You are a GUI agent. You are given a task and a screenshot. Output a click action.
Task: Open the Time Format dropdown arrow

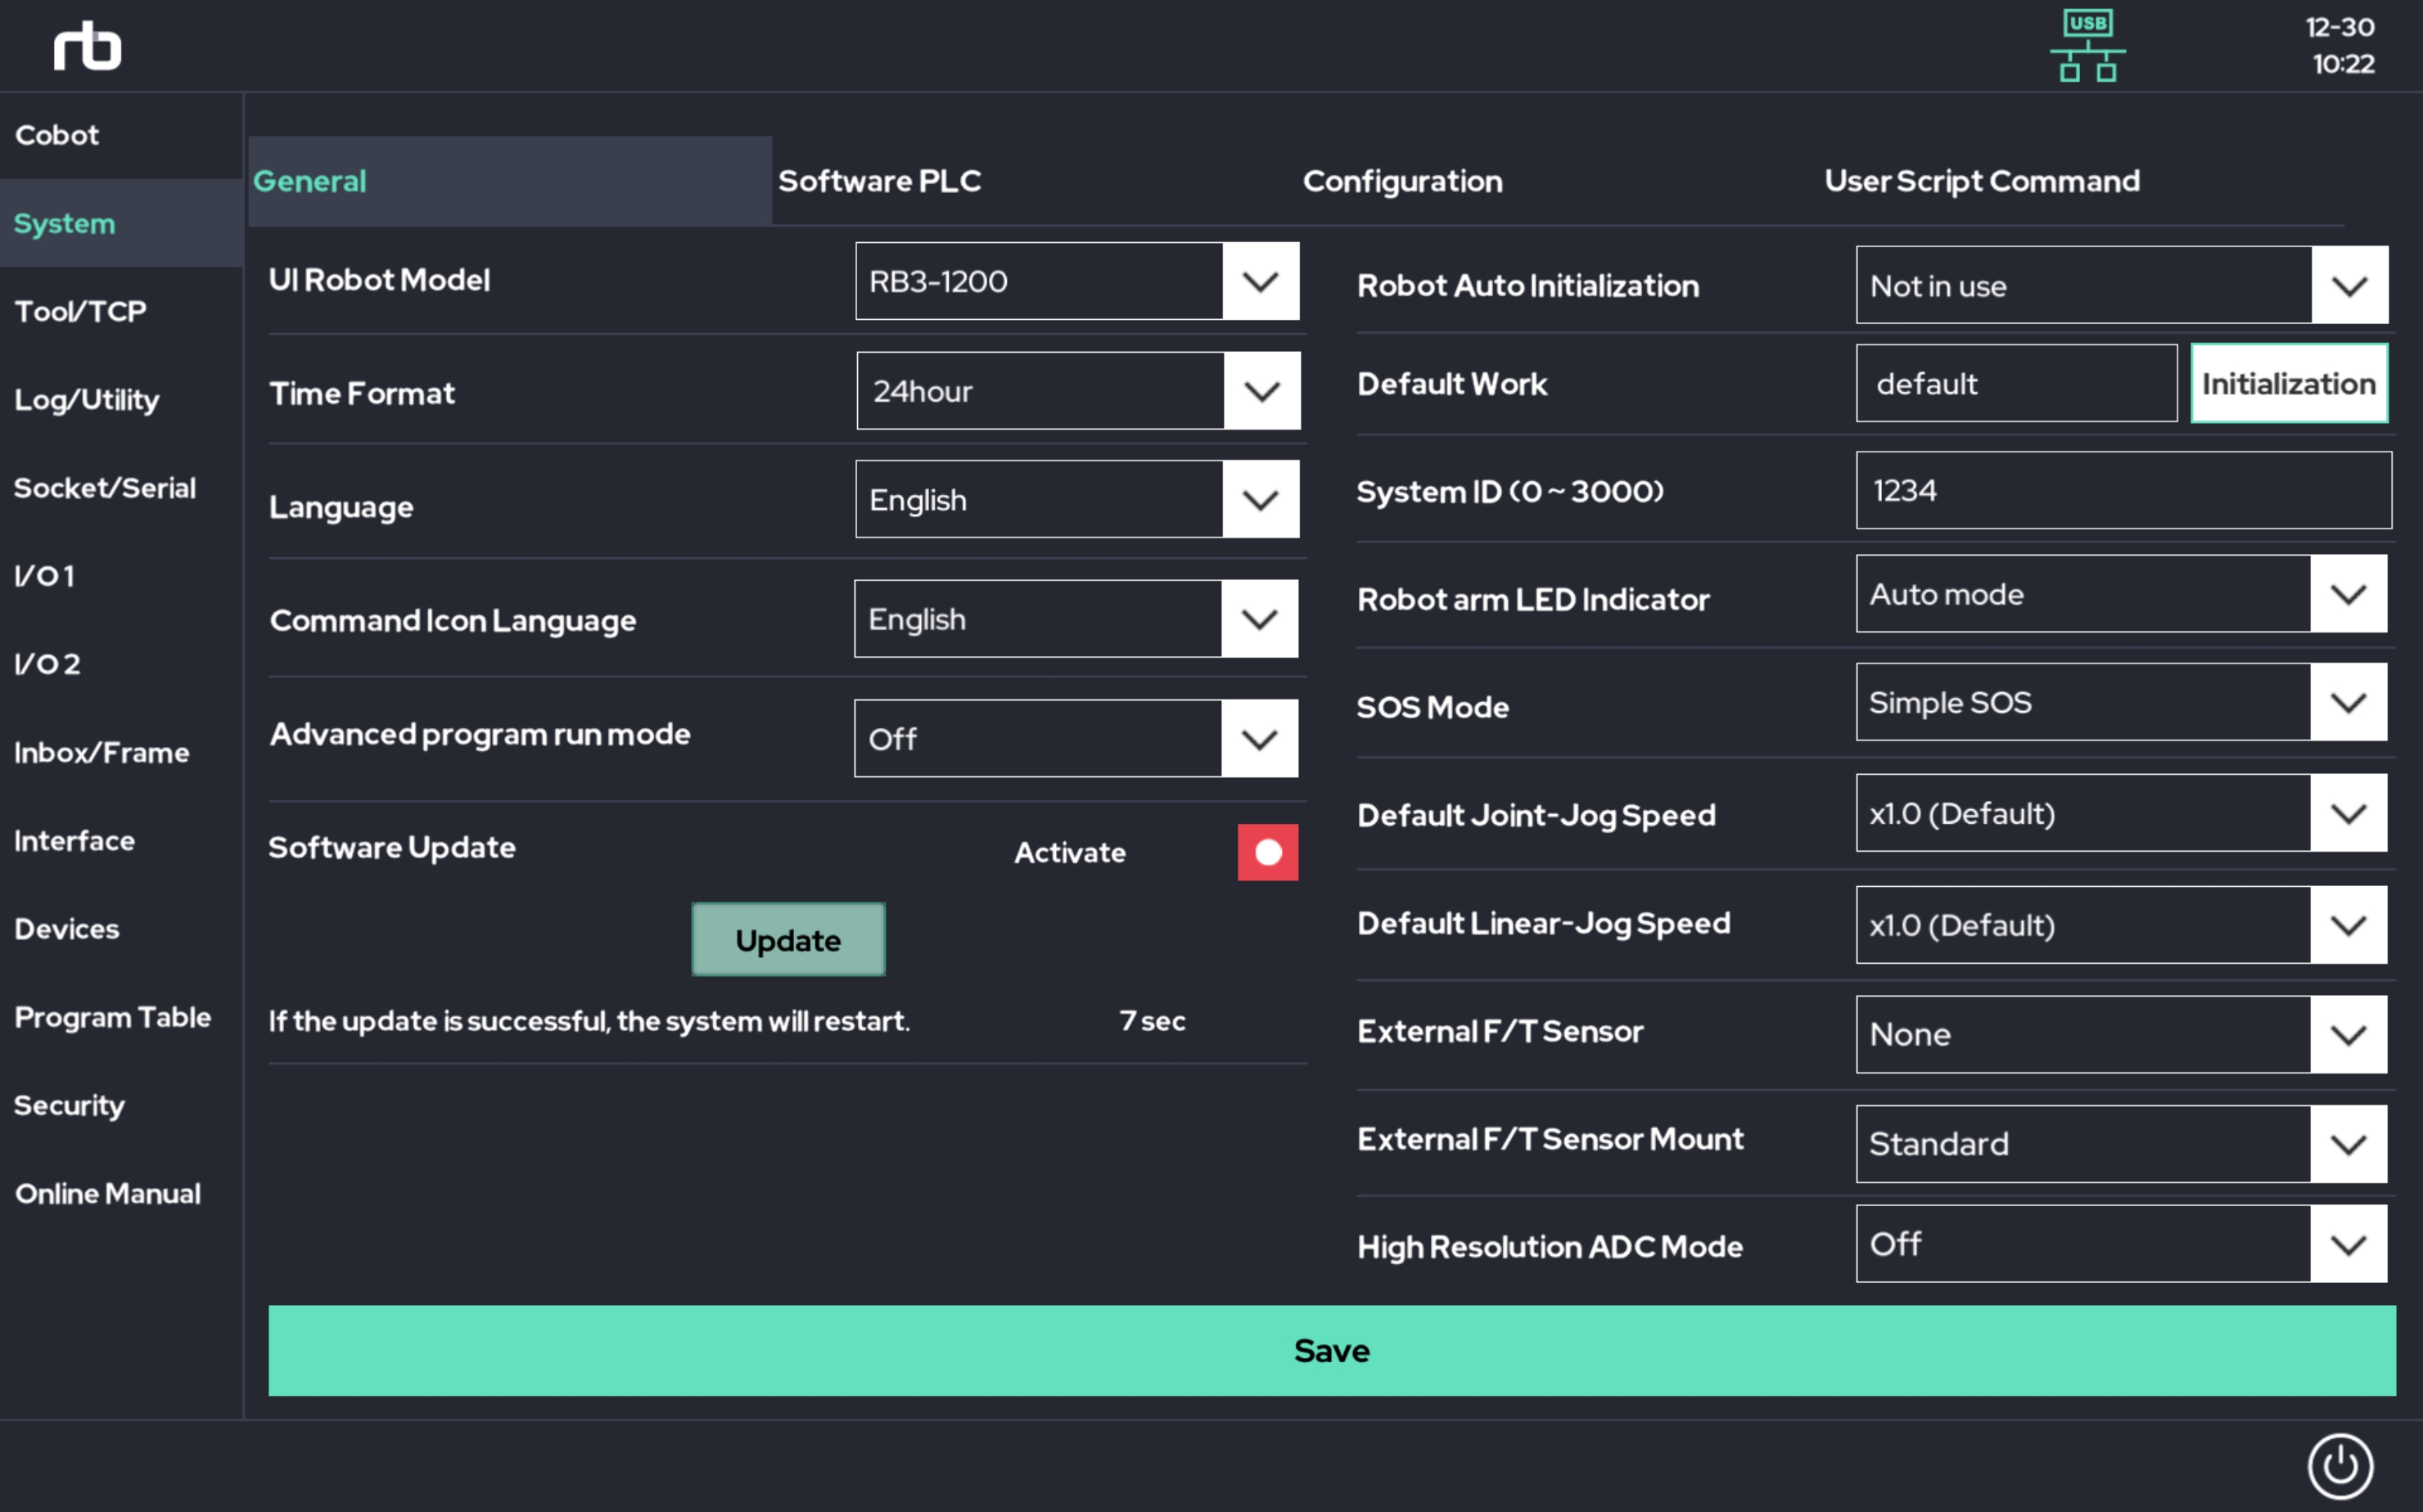pos(1261,391)
